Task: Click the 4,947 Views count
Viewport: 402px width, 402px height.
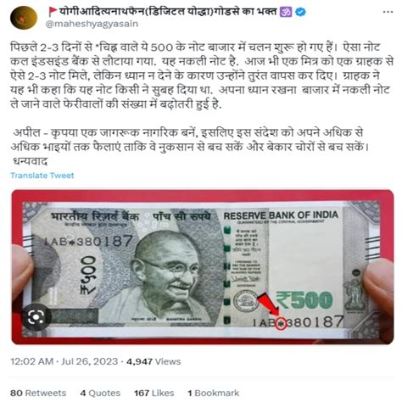Action: point(154,361)
